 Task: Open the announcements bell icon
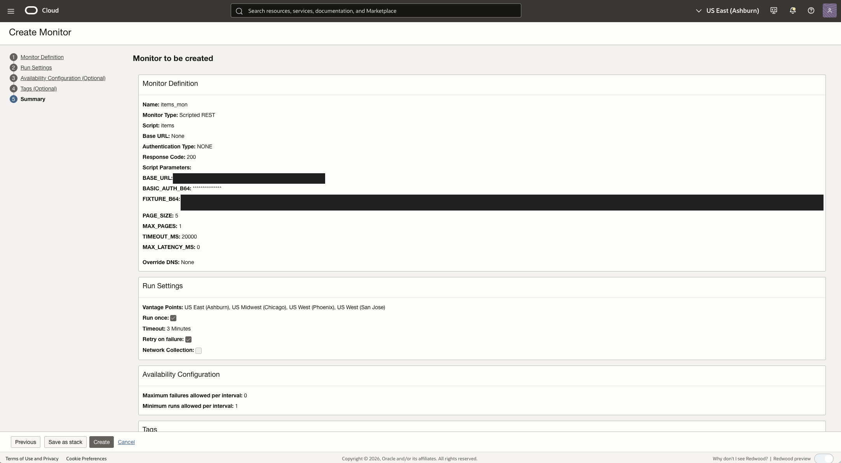click(792, 10)
